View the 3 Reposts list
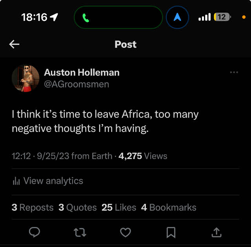 pyautogui.click(x=33, y=207)
